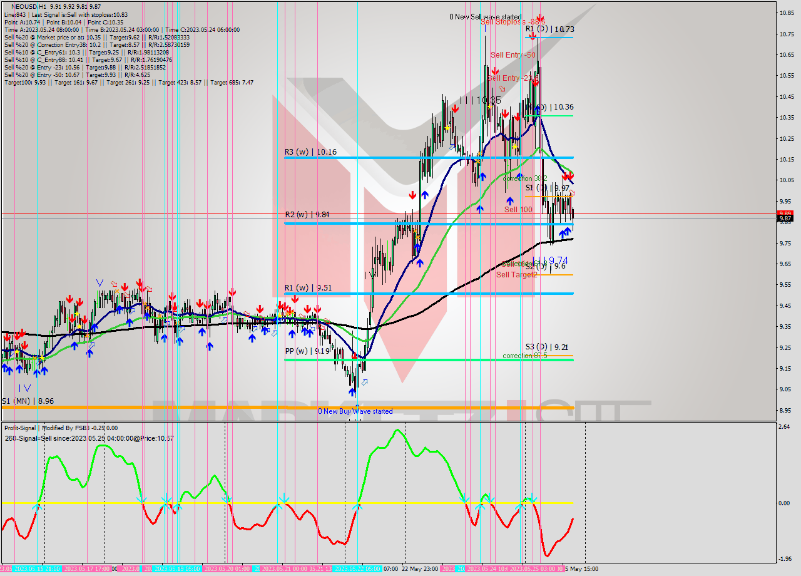Click the 'PP (w) | 9.19' pivot label
The height and width of the screenshot is (576, 801).
tap(307, 351)
